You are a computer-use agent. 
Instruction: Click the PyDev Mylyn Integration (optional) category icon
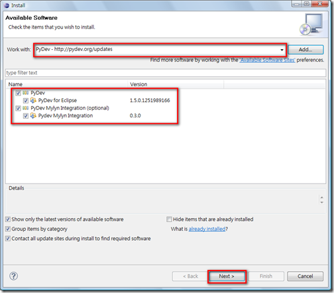point(26,108)
